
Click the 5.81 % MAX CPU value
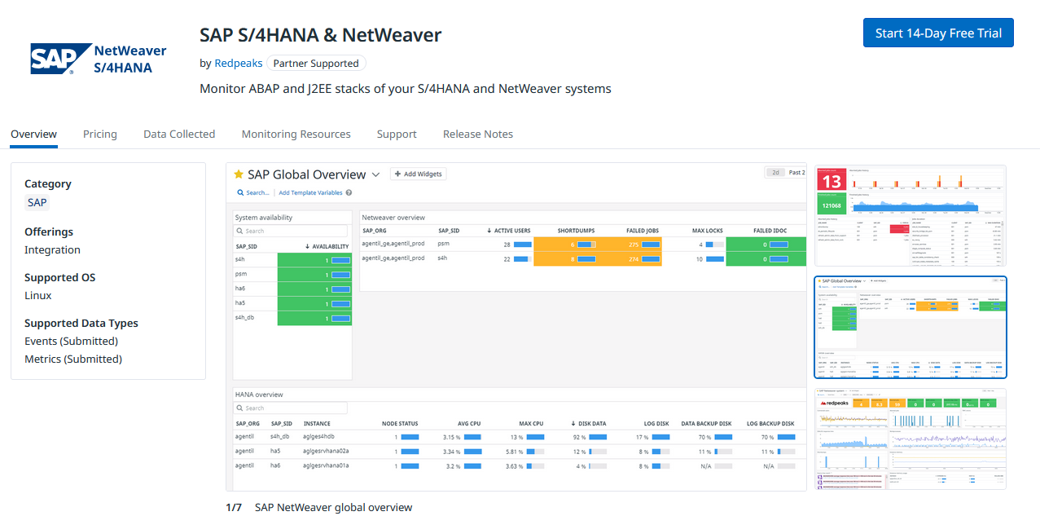(514, 452)
